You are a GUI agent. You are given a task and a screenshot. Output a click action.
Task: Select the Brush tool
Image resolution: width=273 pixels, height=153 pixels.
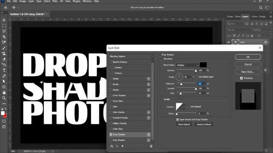[x=4, y=48]
